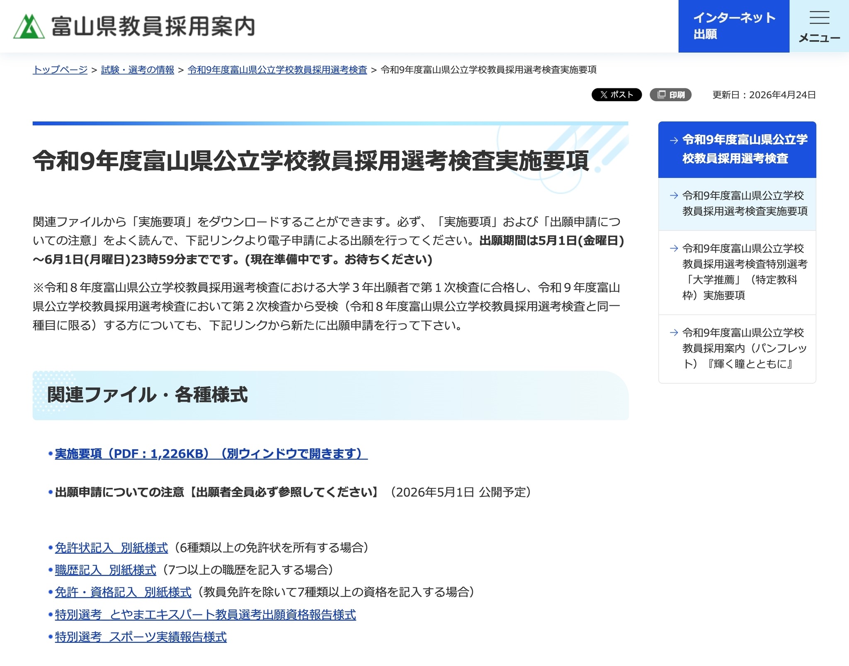Click 富山県教員採用案内 site title
The width and height of the screenshot is (849, 666).
(153, 27)
